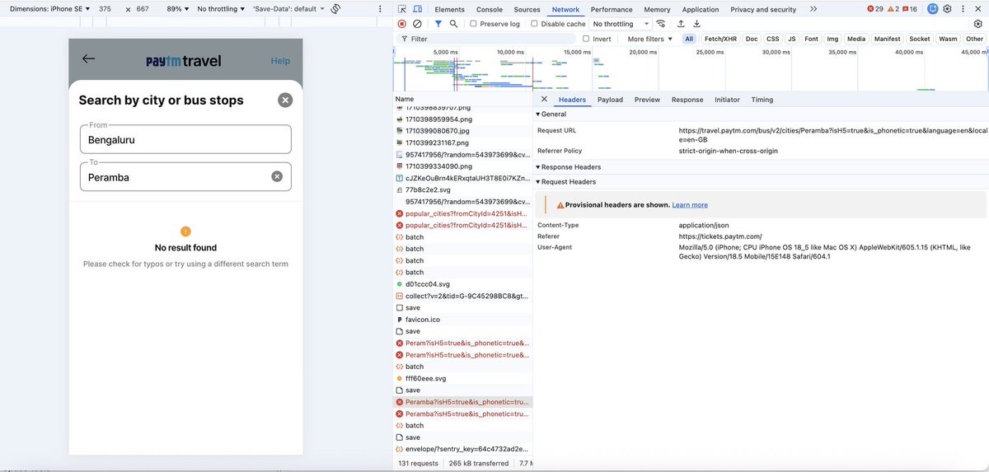Enable the Disable cache checkbox
The image size is (989, 472).
click(x=534, y=24)
